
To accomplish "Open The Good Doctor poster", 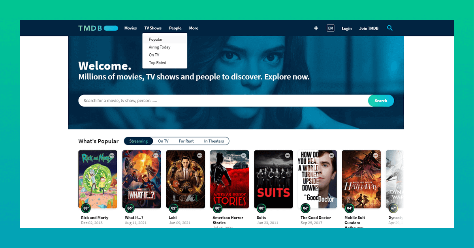I will [317, 179].
